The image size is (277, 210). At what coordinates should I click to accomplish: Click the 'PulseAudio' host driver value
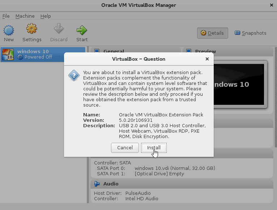tap(138, 193)
